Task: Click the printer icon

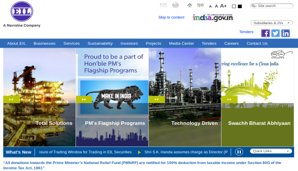Action: (x=176, y=5)
